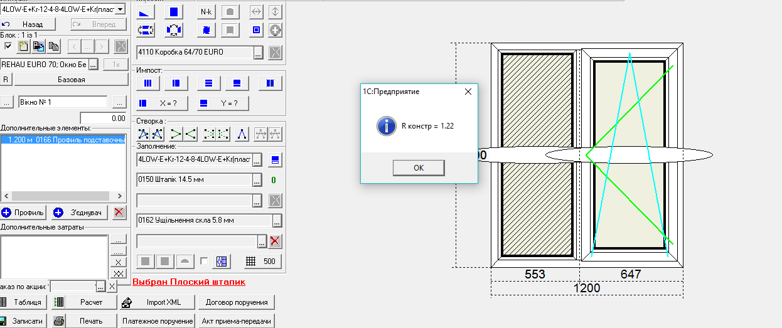Add horizontal imposts icon
782x328 pixels.
tap(209, 83)
